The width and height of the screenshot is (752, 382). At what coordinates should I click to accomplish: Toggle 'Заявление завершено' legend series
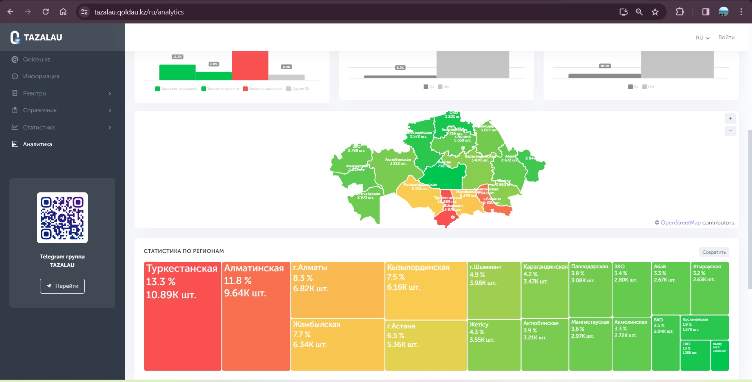176,89
